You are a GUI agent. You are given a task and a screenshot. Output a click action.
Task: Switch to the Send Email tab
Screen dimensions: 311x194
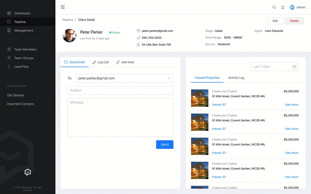(74, 62)
